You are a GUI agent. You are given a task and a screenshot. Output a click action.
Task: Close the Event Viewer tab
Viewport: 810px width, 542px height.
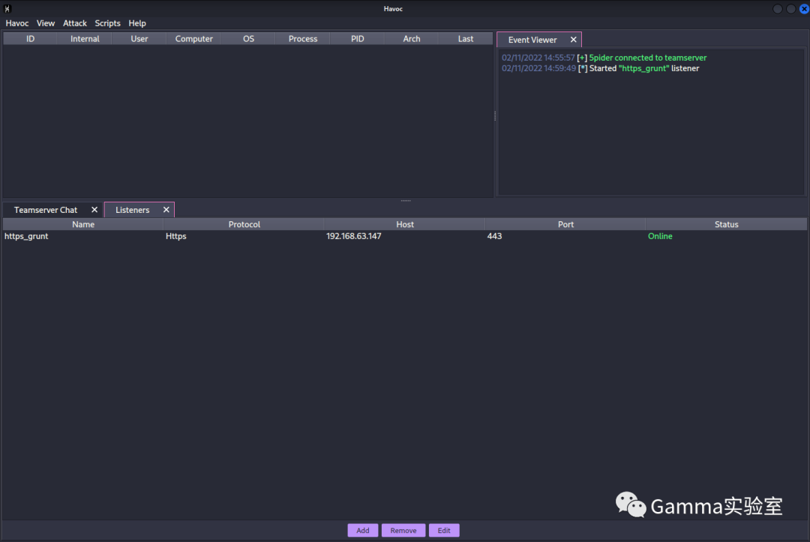pos(574,40)
